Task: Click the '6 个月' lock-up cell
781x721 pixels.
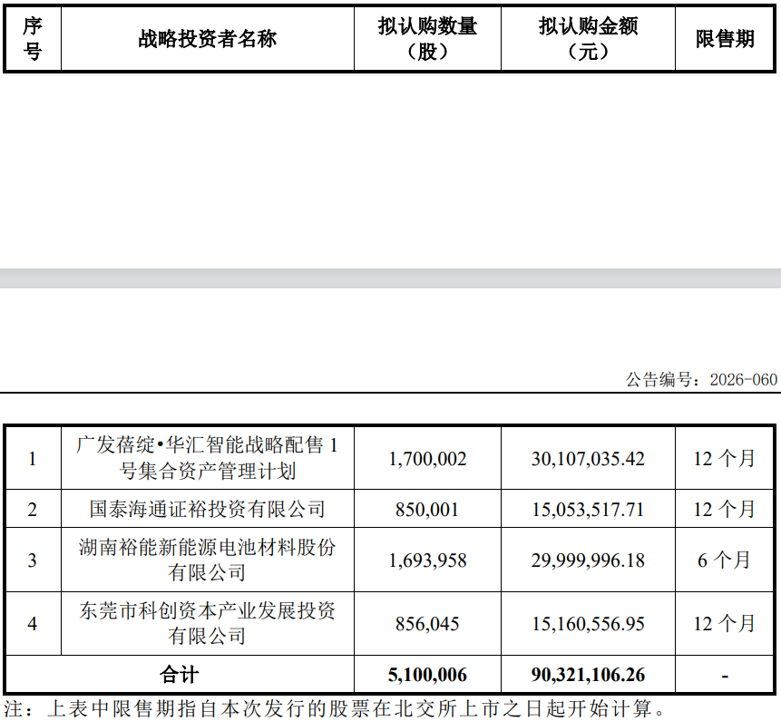Action: tap(724, 560)
